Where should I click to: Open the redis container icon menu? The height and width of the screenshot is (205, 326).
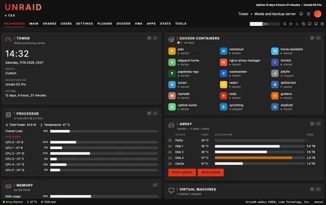(223, 96)
